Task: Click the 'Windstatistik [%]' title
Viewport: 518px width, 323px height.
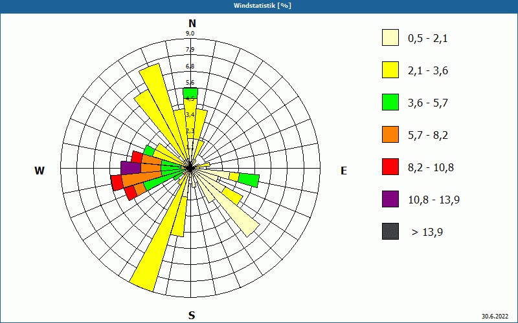Action: [262, 6]
